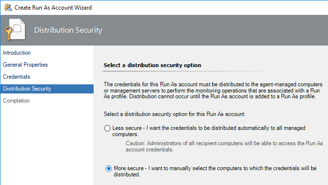Click the Less secure option label text
328x185 pixels.
(x=209, y=131)
